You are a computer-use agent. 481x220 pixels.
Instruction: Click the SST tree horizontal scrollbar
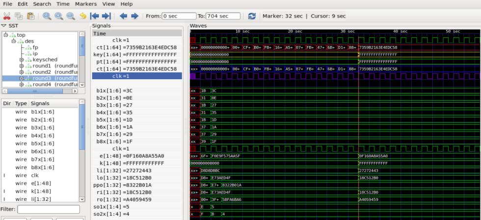click(35, 91)
